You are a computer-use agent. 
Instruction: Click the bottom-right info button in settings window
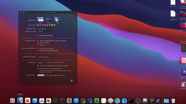coord(71,81)
